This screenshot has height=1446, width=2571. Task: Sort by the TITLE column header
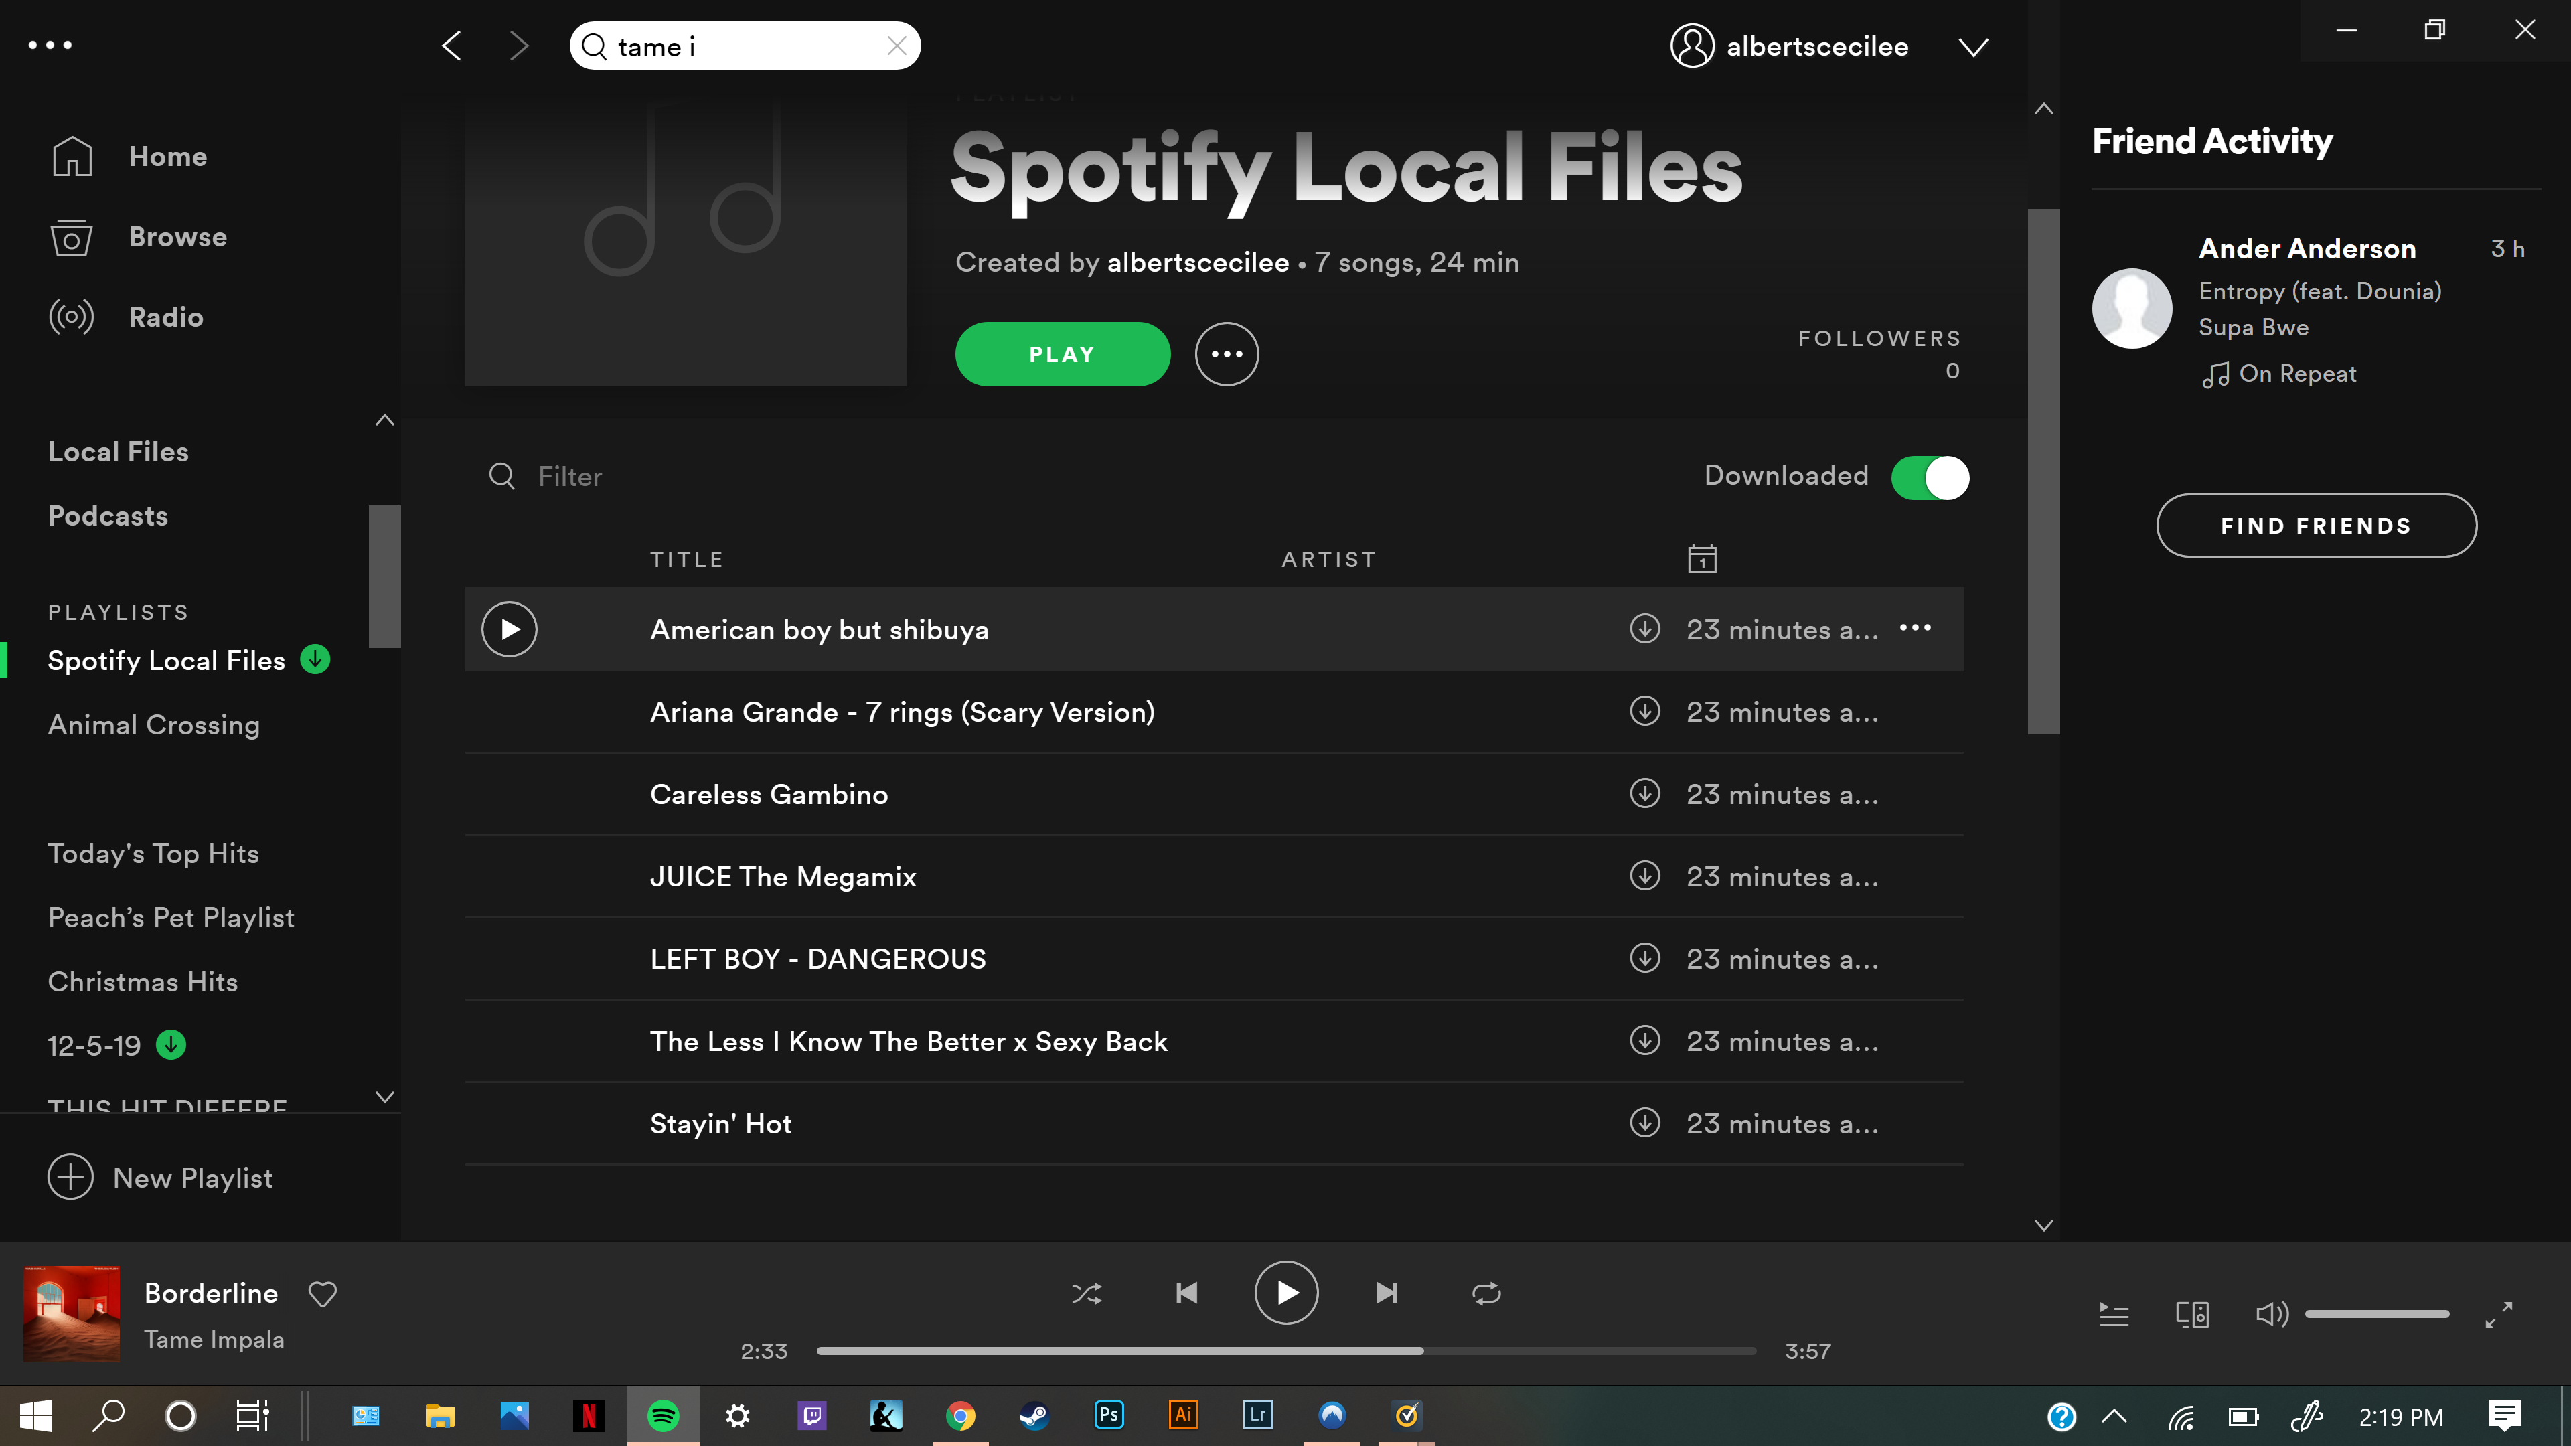pyautogui.click(x=687, y=560)
